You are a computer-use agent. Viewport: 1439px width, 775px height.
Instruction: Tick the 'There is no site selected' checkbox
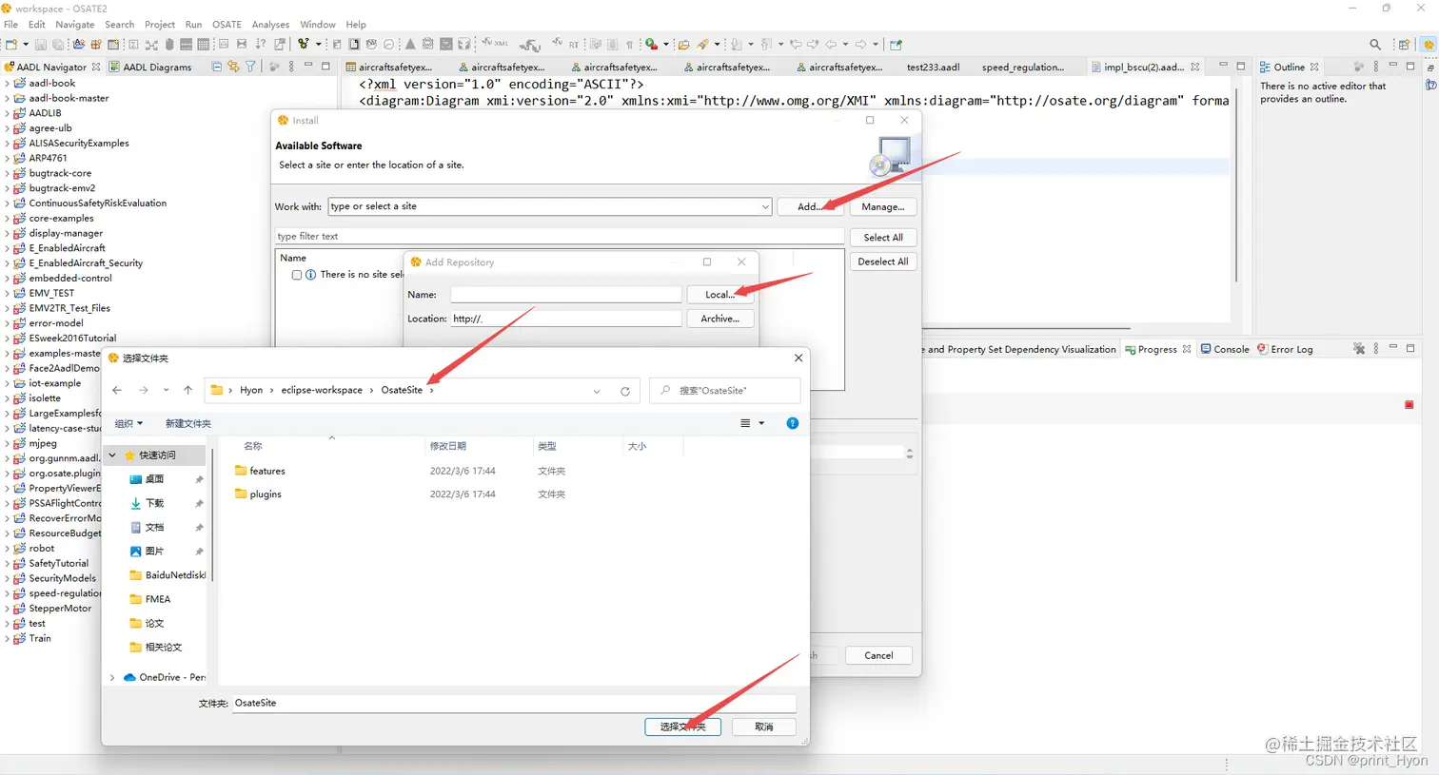click(297, 275)
